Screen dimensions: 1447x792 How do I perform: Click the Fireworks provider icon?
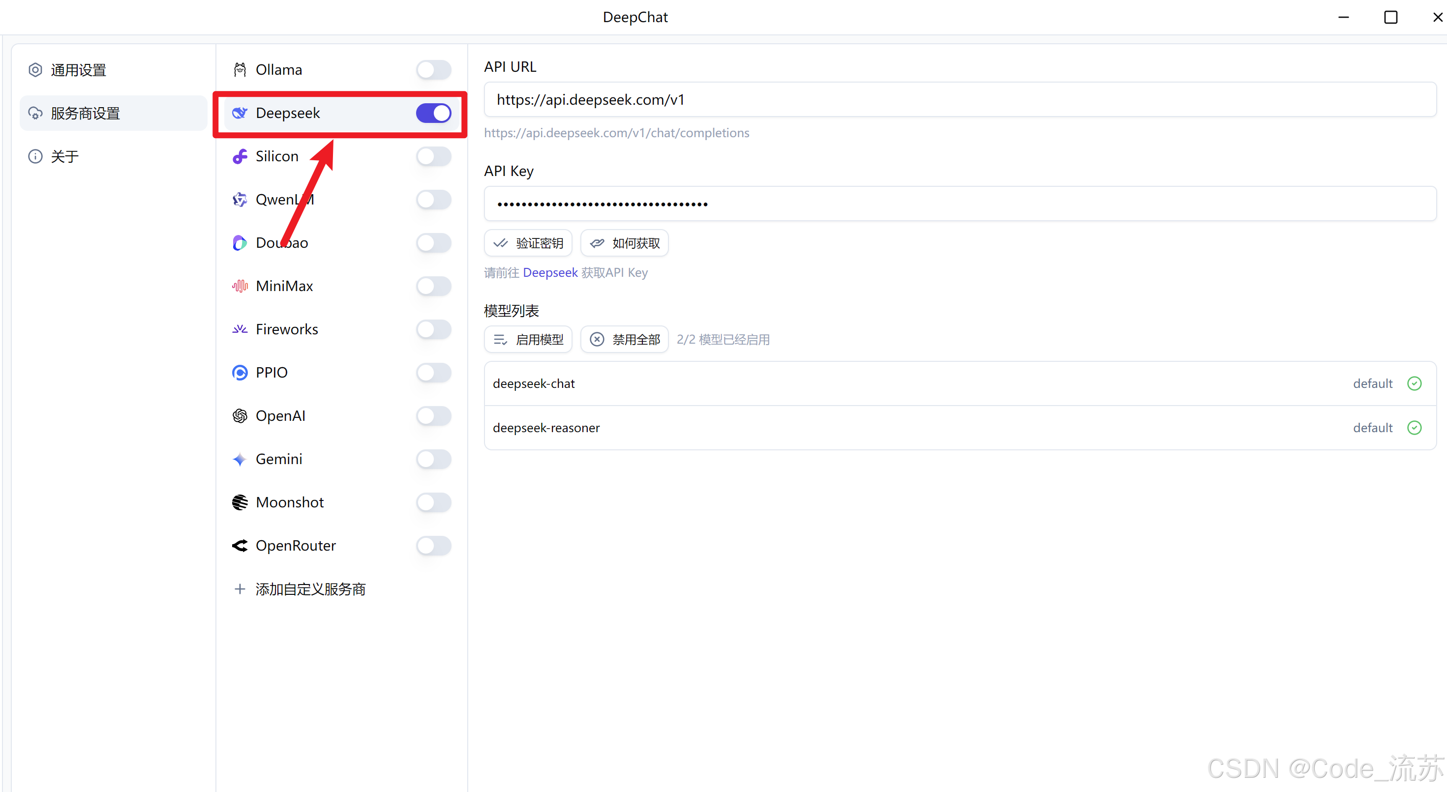(x=240, y=329)
